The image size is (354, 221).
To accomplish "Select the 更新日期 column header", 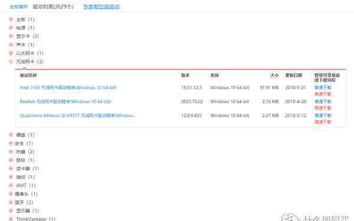I will tap(294, 75).
